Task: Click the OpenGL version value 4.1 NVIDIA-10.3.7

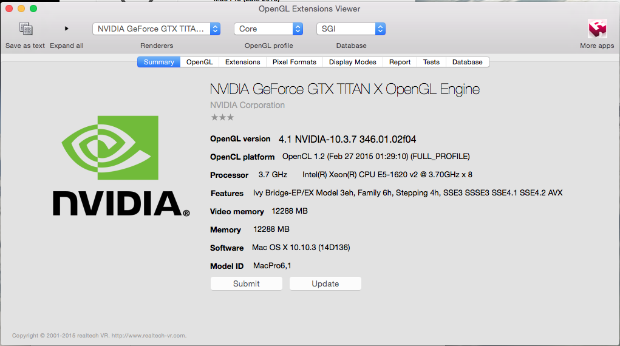Action: (347, 139)
